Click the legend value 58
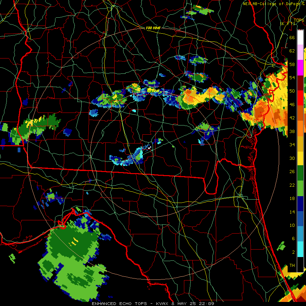306x306 pixels. 292,64
